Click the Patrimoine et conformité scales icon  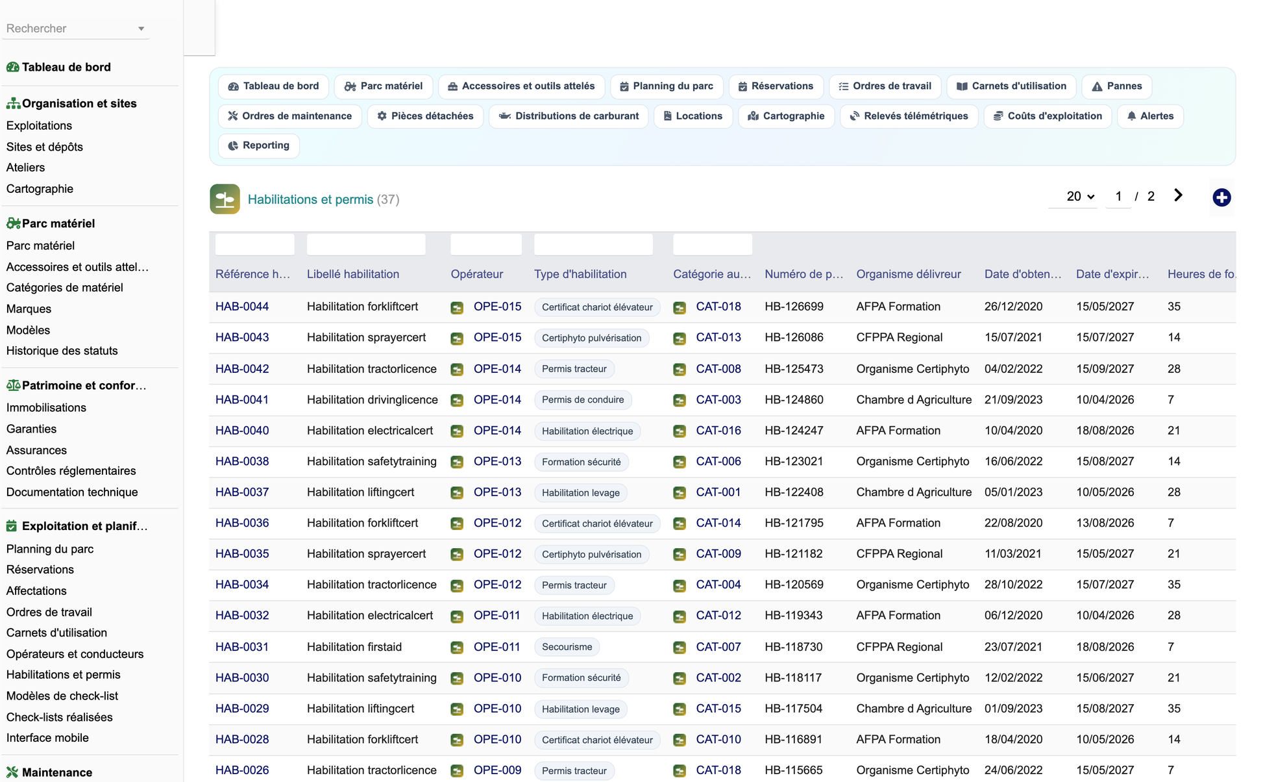[x=13, y=385]
